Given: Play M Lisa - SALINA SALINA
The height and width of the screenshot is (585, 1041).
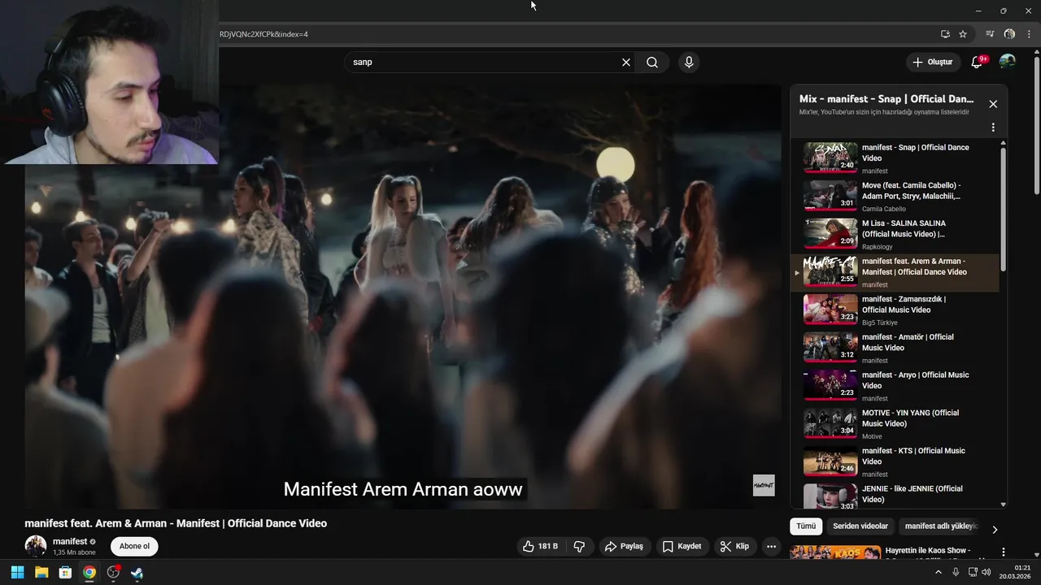Looking at the screenshot, I should coord(894,234).
